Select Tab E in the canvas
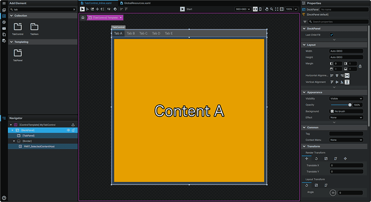 pyautogui.click(x=169, y=33)
